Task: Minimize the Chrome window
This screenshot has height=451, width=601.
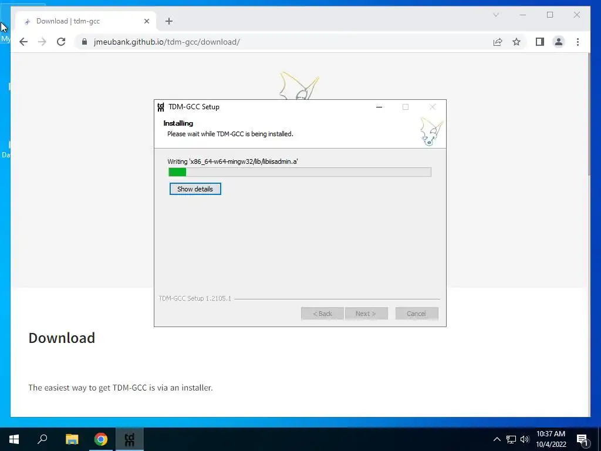Action: 523,15
